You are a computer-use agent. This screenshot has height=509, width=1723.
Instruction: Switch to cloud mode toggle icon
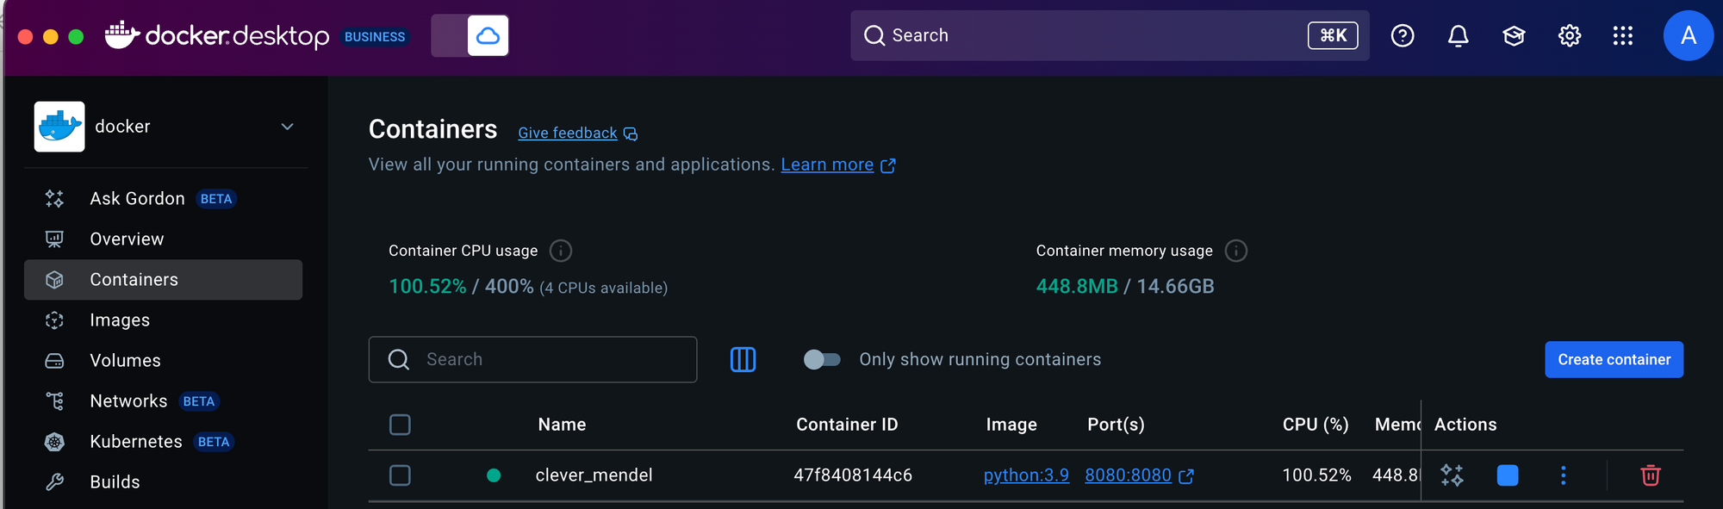click(488, 35)
